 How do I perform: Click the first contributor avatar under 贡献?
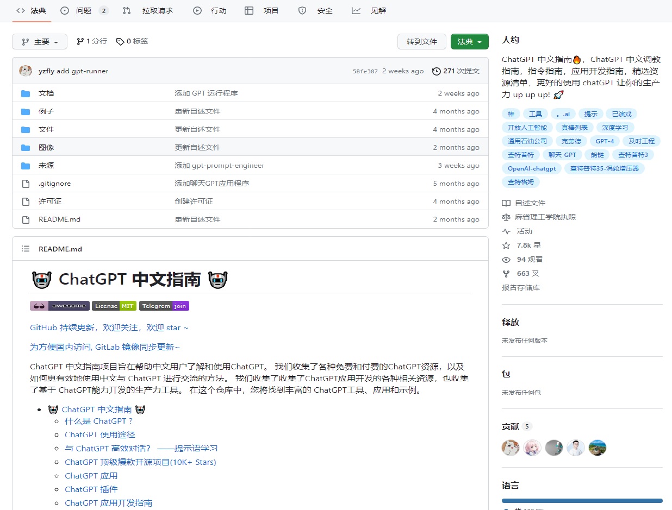[511, 448]
